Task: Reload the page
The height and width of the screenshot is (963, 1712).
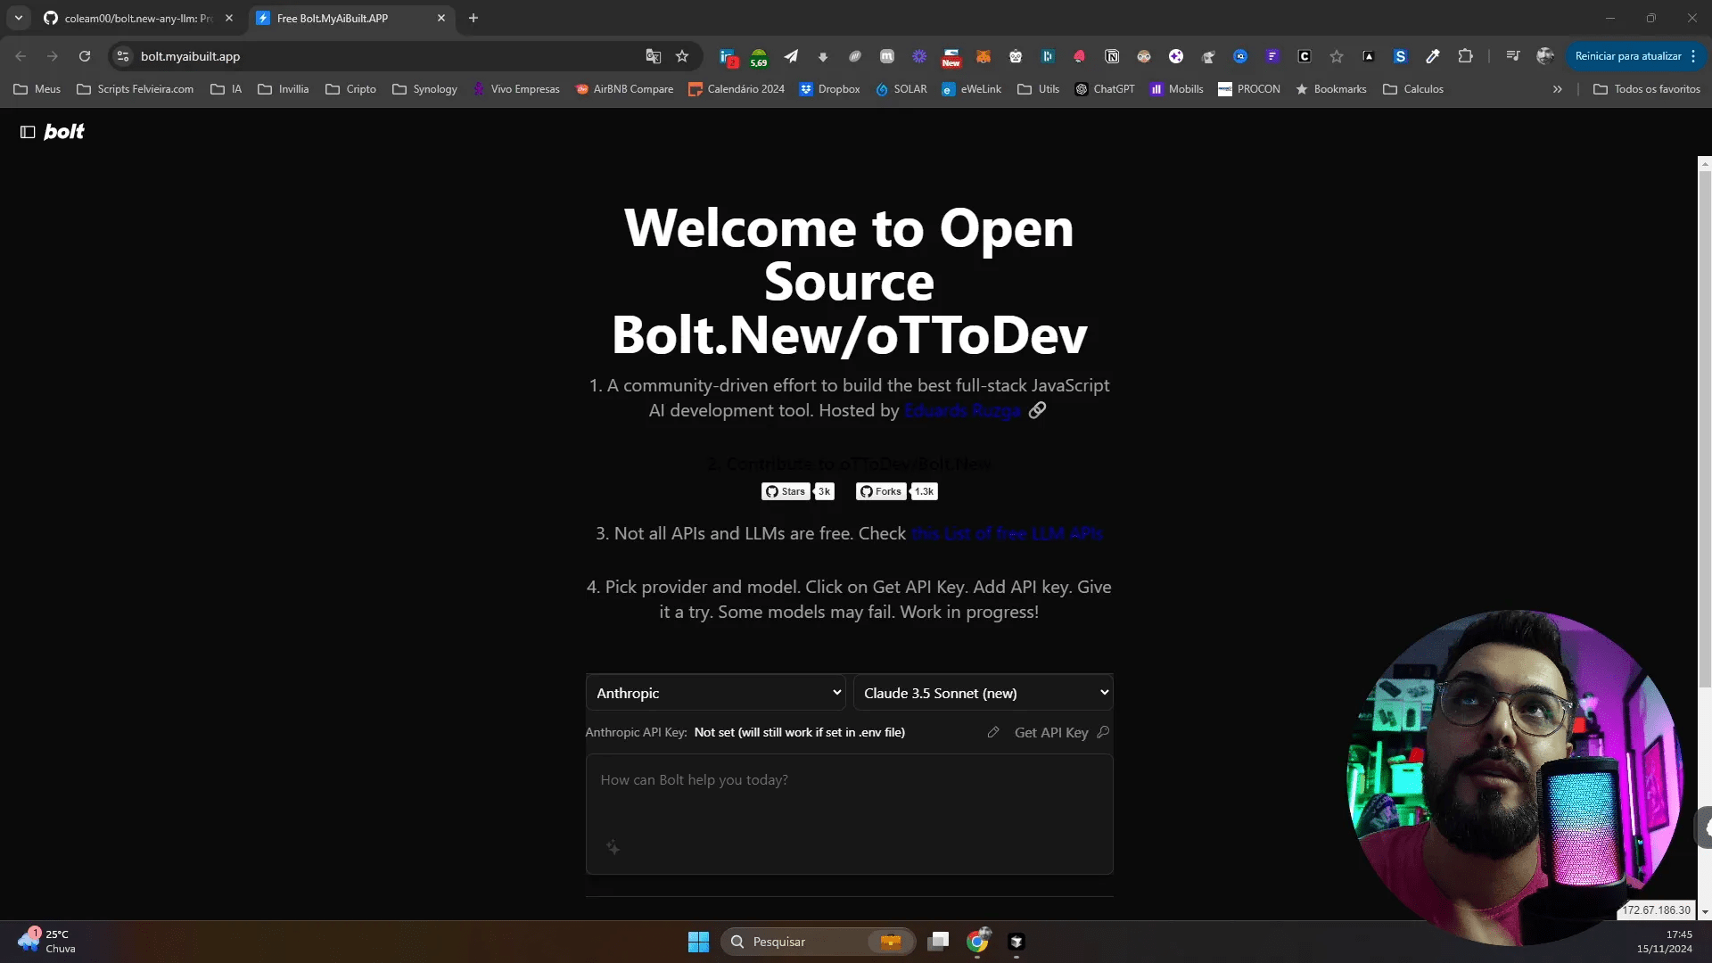Action: coord(85,56)
